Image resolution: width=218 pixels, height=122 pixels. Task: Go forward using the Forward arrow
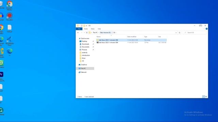(x=81, y=33)
